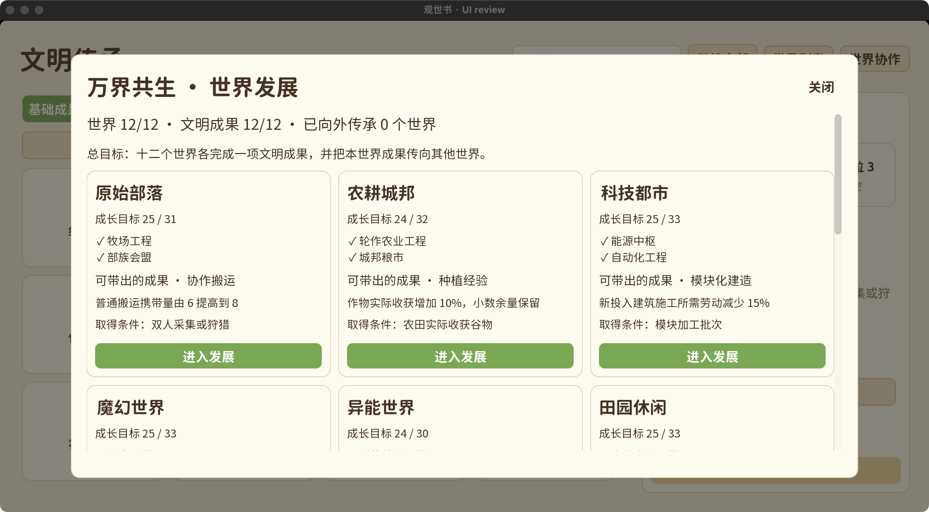Select the 牧场工程 checked item

(x=124, y=241)
